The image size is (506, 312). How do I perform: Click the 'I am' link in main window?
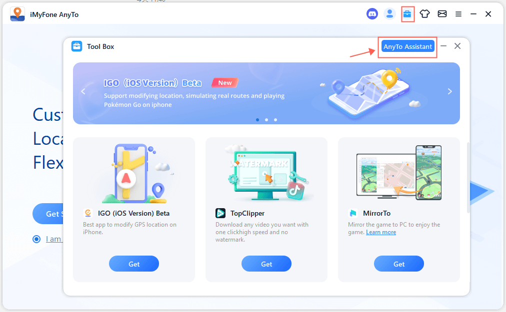click(54, 239)
